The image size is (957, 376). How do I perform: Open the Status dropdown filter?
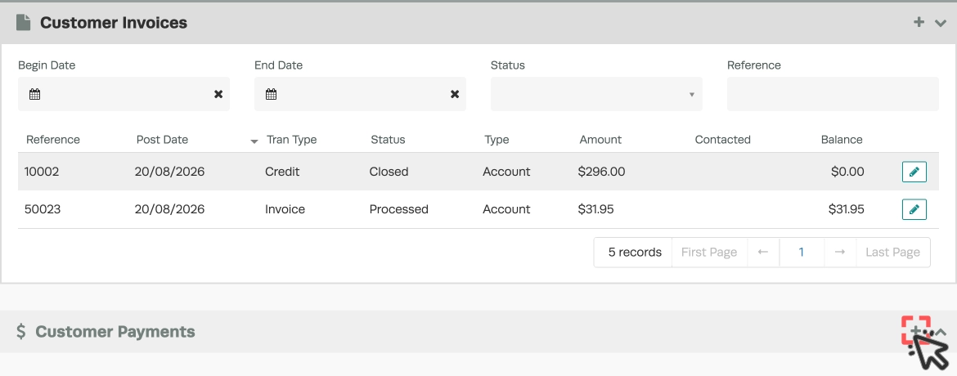(x=596, y=94)
